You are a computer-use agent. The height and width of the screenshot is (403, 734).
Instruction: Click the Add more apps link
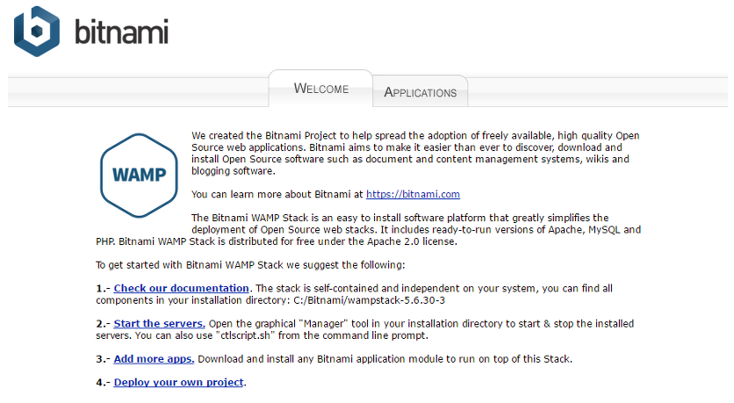tap(154, 359)
